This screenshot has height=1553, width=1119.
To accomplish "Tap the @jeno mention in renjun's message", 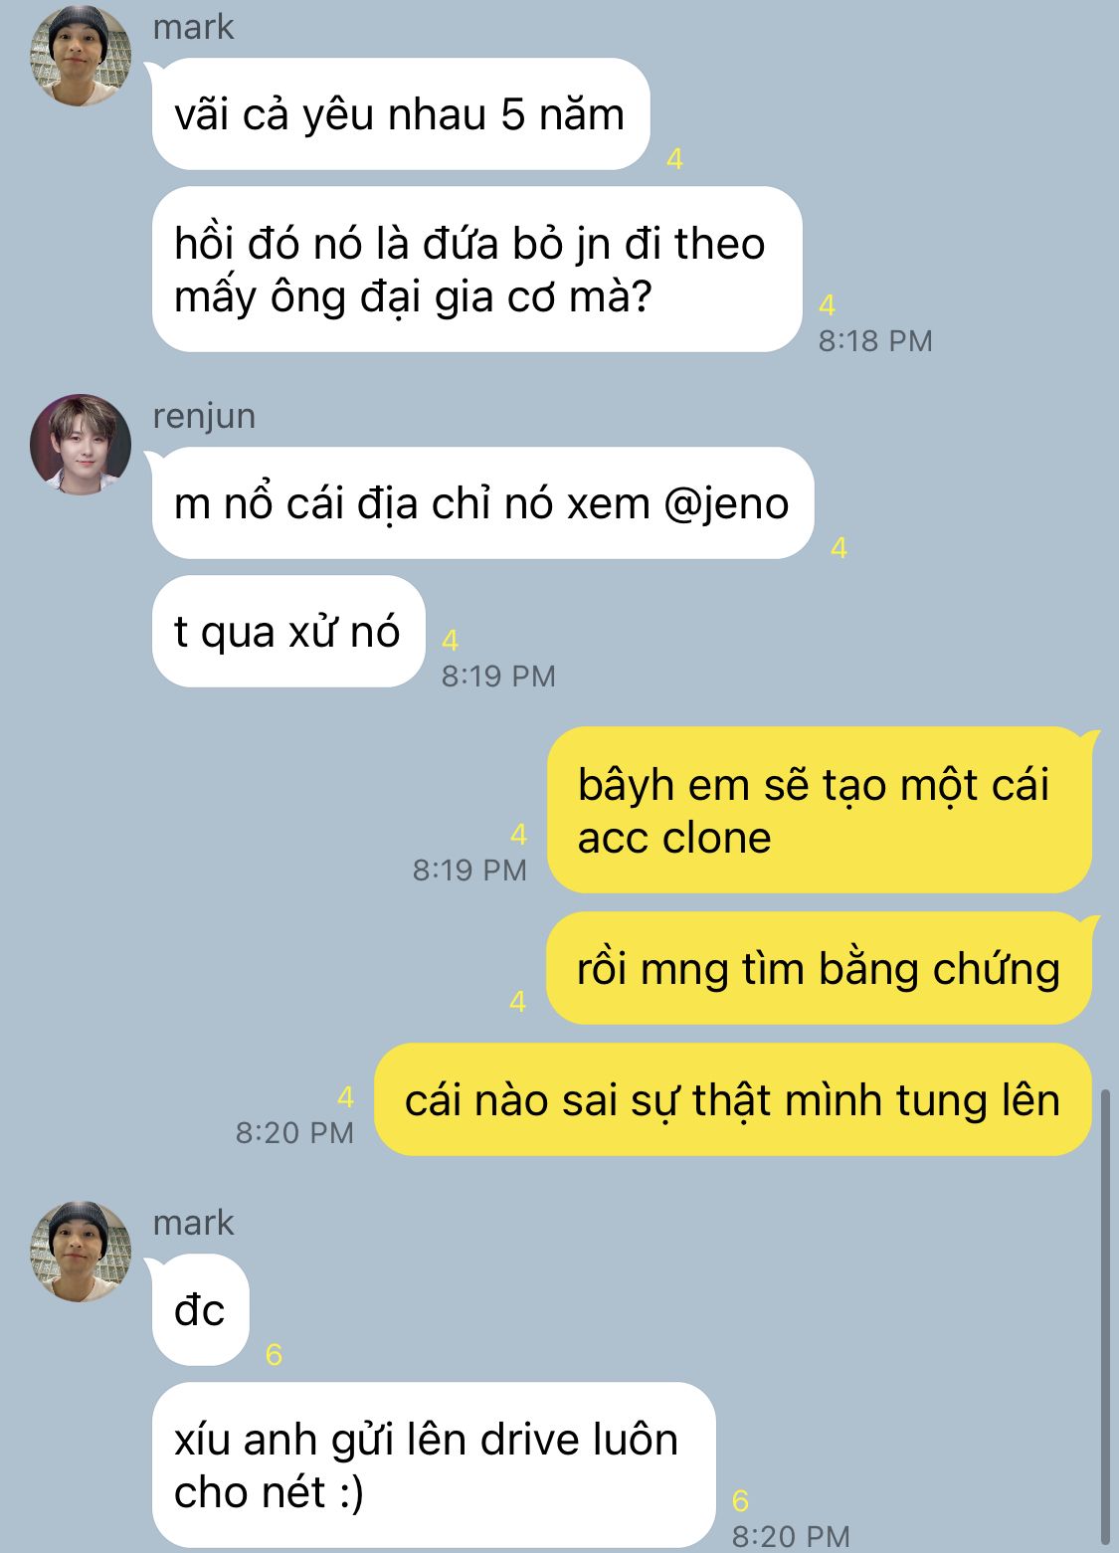I will (x=726, y=503).
